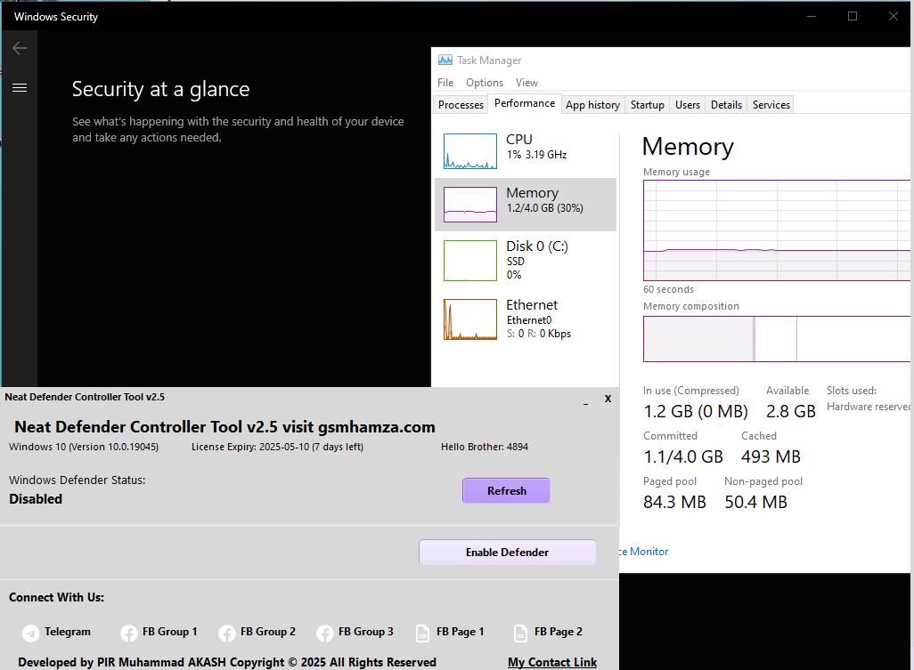Click the Refresh button in Defender tool
Image resolution: width=914 pixels, height=670 pixels.
(506, 491)
